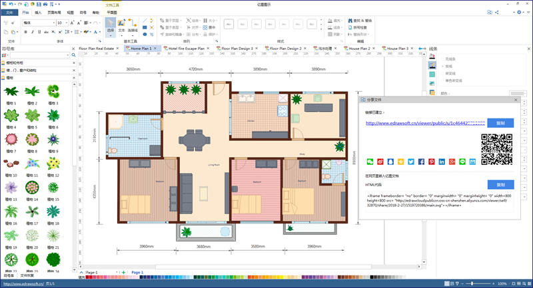Click the HTML iframe code text box
533x288 pixels.
click(x=439, y=202)
